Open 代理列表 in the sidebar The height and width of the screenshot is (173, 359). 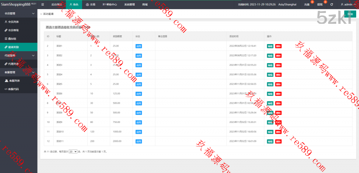click(x=14, y=64)
